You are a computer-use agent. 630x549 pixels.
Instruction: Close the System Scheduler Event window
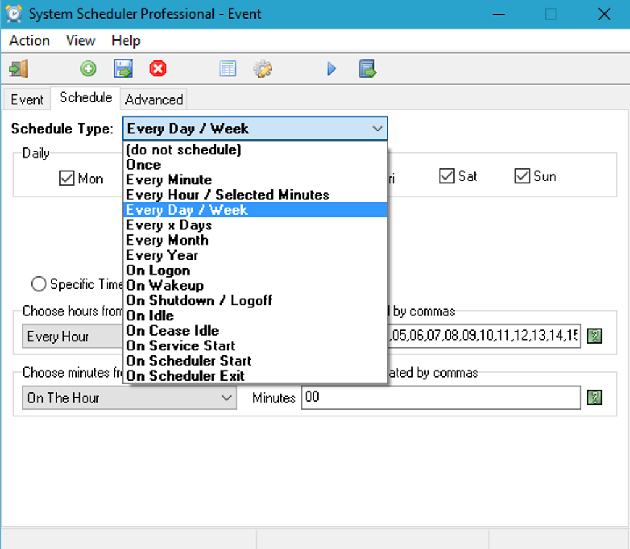coord(604,14)
